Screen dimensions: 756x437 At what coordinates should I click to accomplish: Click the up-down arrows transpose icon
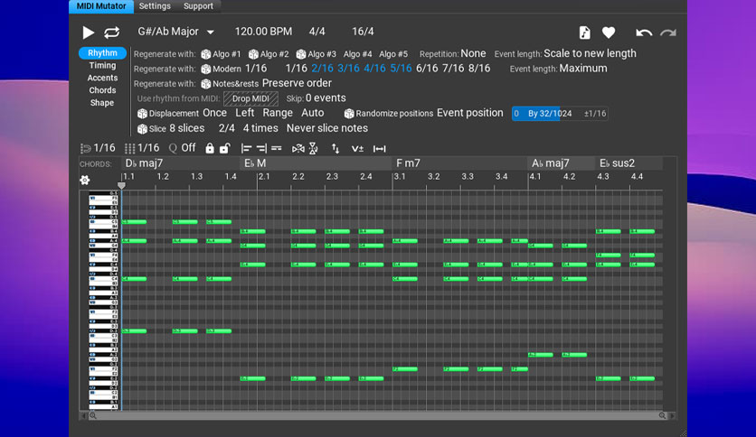[335, 149]
